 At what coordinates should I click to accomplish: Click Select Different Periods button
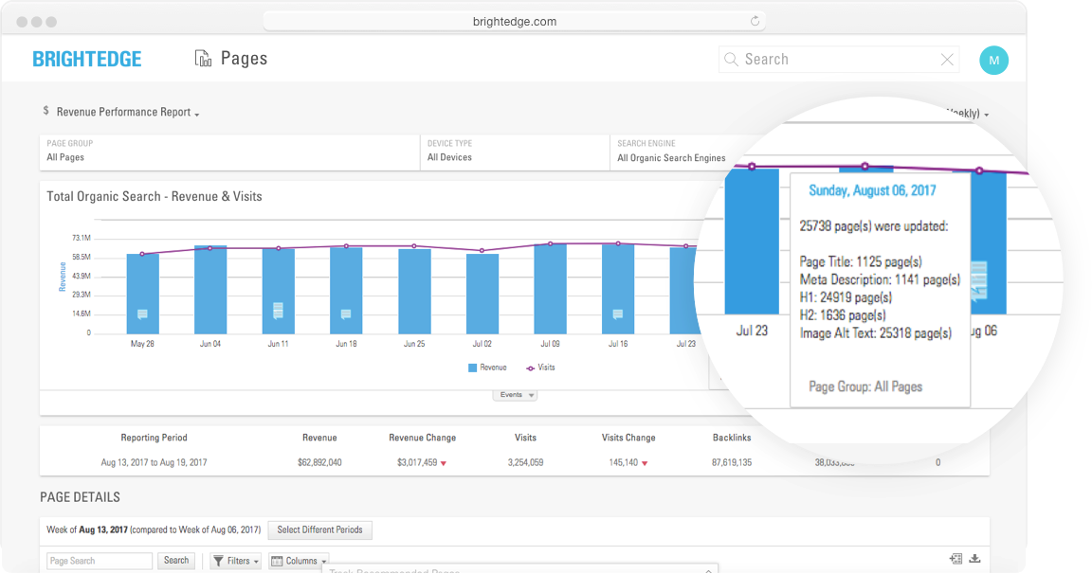pyautogui.click(x=319, y=530)
